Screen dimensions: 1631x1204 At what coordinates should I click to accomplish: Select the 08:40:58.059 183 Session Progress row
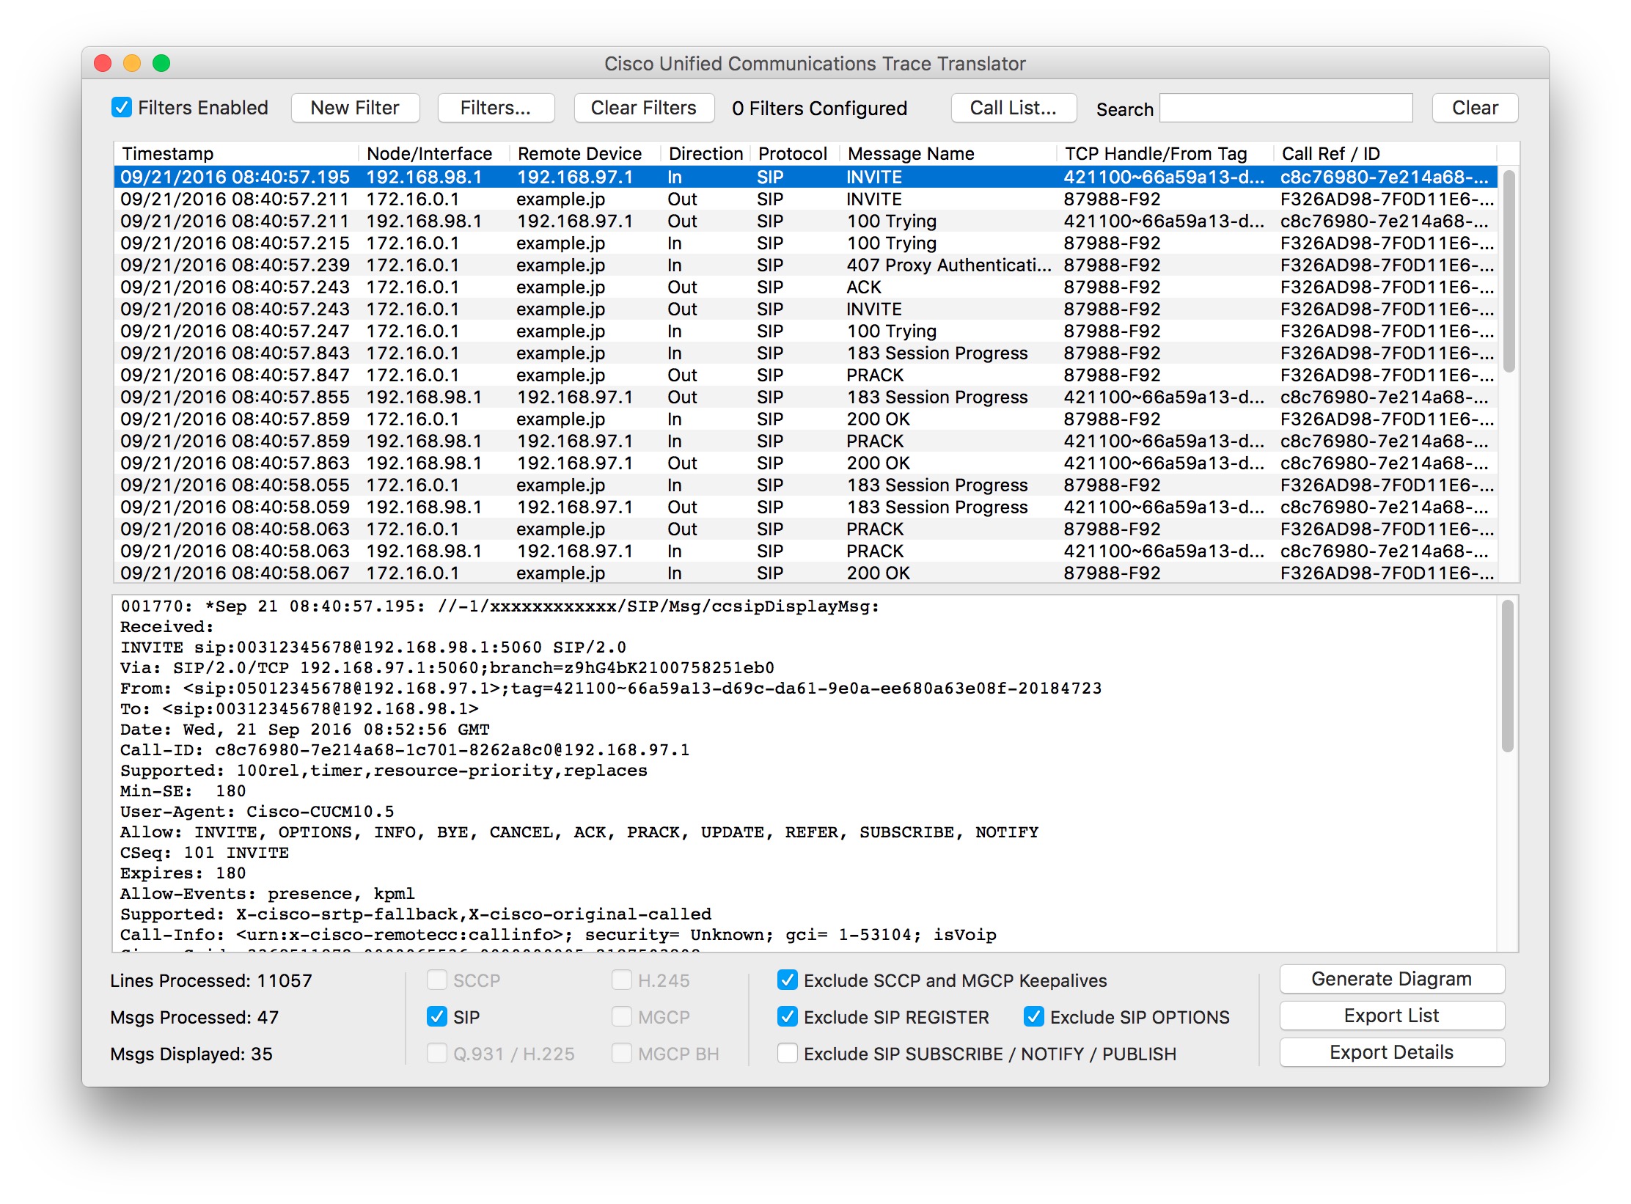coord(805,507)
